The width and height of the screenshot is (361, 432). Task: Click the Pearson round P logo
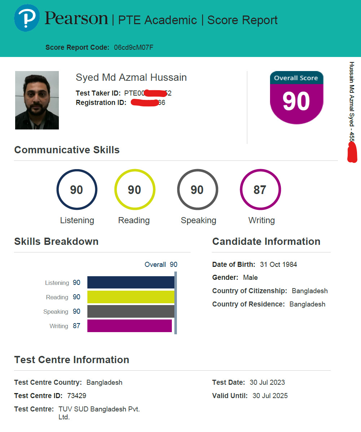tap(27, 18)
